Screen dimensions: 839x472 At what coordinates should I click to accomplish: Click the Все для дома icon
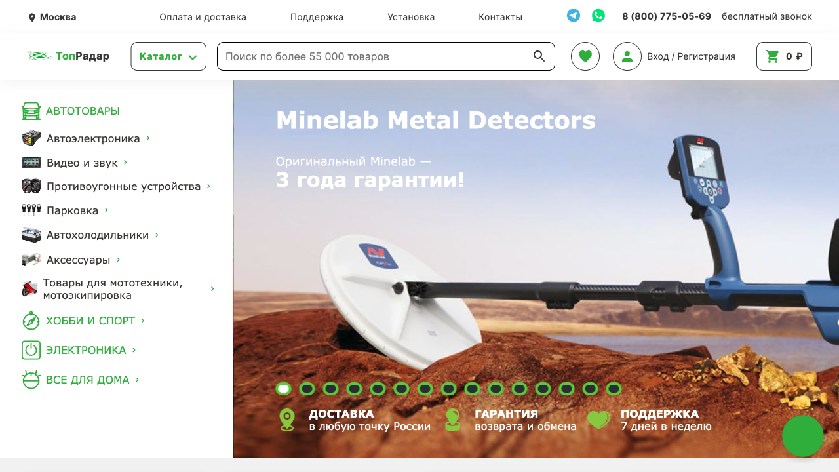coord(31,380)
